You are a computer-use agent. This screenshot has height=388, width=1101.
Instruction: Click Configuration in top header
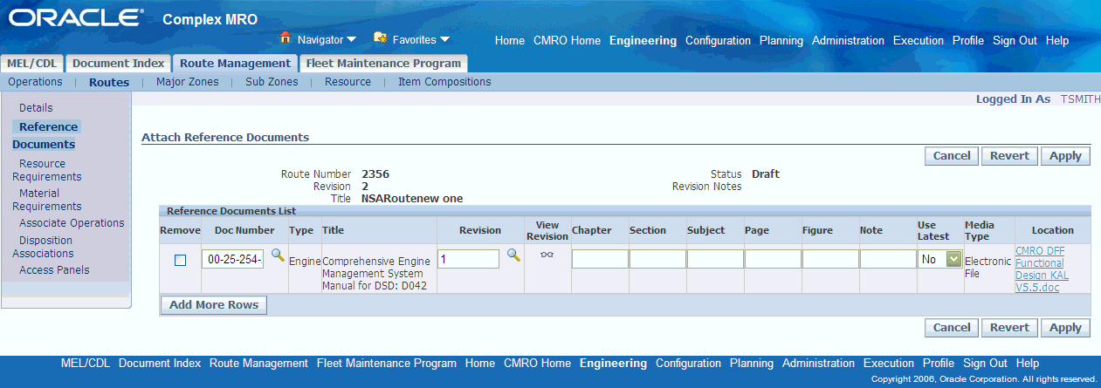click(x=718, y=41)
